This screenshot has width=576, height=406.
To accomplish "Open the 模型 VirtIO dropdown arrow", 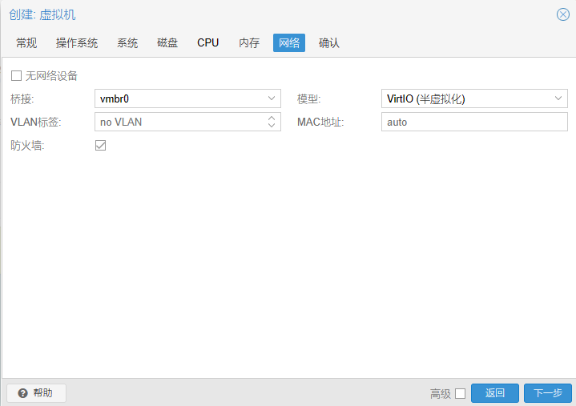I will click(x=558, y=98).
